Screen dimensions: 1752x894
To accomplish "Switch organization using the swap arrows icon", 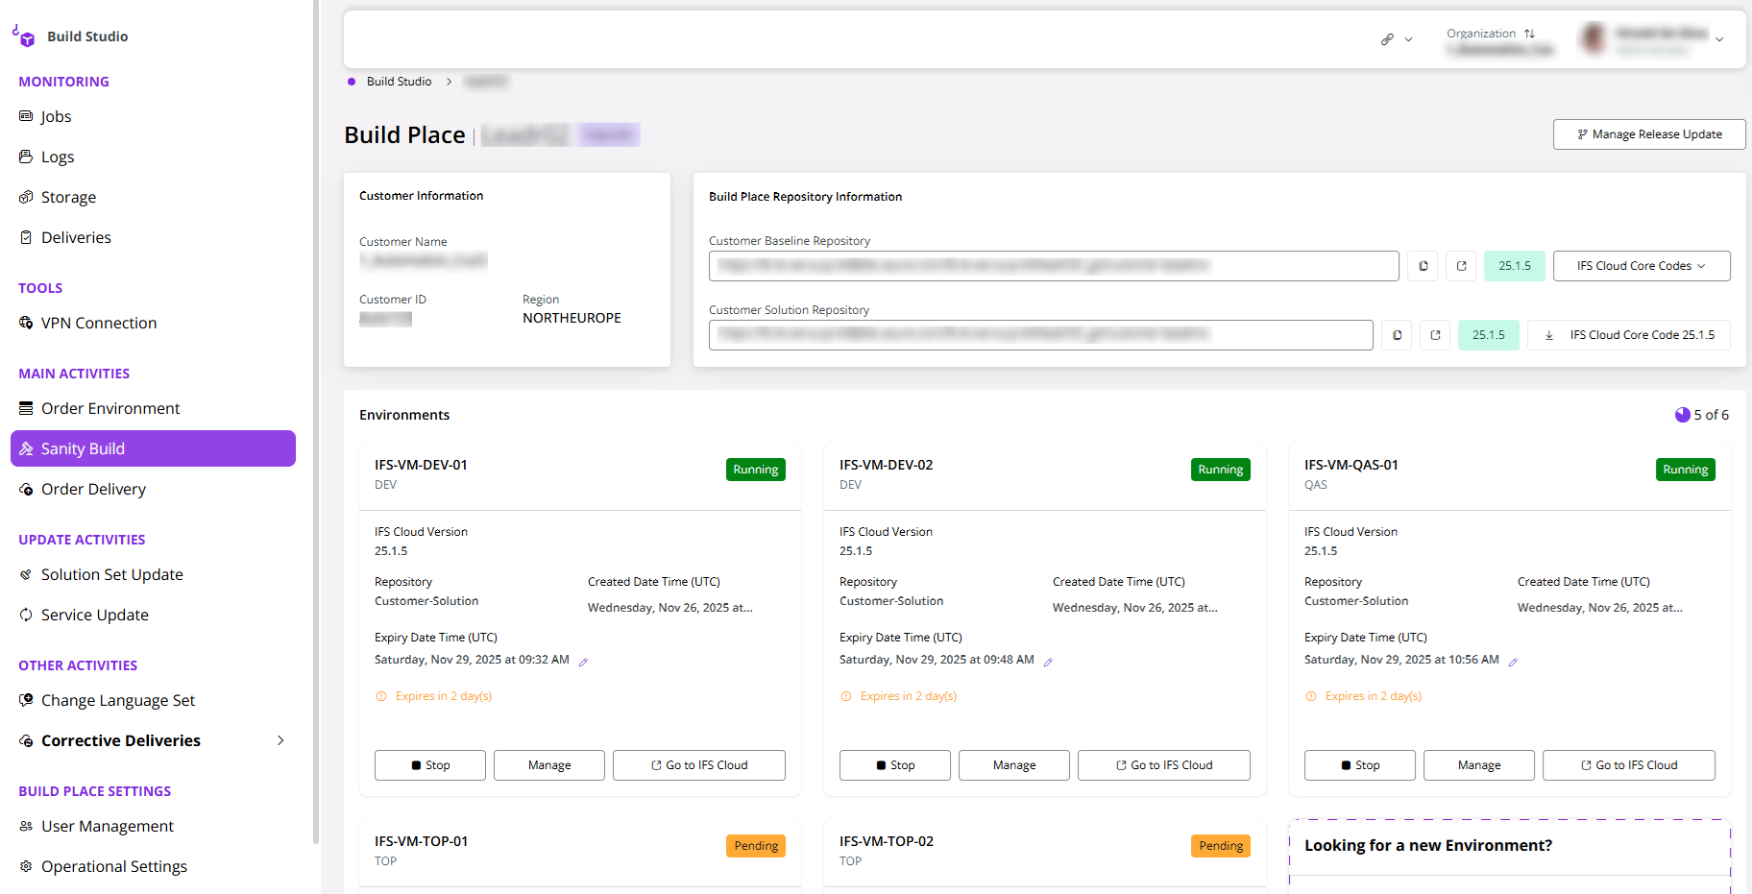I will (x=1529, y=34).
